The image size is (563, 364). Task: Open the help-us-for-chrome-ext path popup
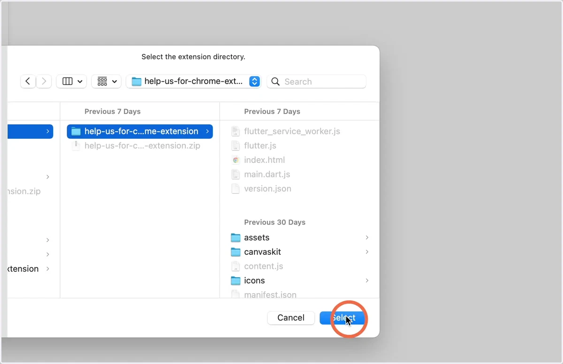tap(194, 82)
